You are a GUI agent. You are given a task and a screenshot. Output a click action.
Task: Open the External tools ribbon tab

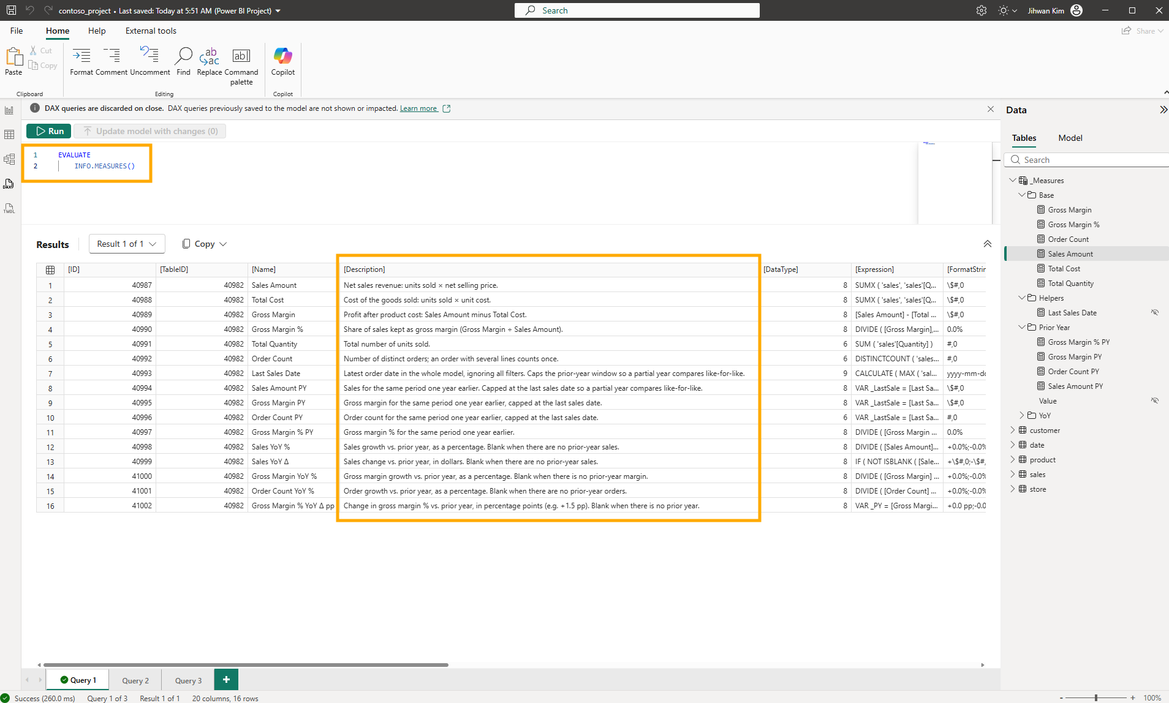coord(151,31)
